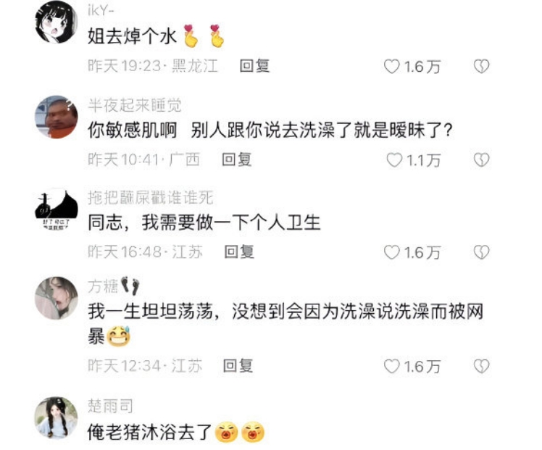Like the 同志 personal hygiene comment
The height and width of the screenshot is (450, 542).
click(x=391, y=252)
